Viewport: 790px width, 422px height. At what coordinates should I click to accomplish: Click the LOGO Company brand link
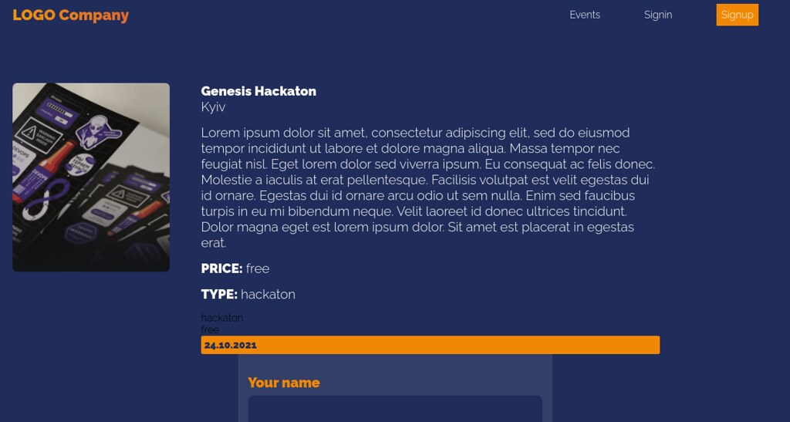pos(70,15)
